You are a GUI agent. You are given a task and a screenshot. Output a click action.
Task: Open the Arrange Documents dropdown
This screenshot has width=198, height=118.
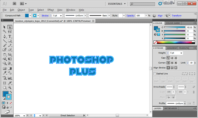(x=23, y=4)
